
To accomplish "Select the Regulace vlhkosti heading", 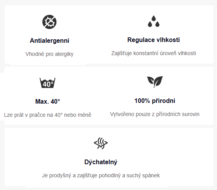I will tap(154, 40).
